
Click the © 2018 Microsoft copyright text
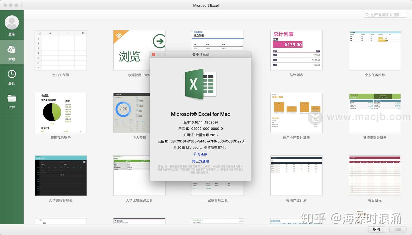click(x=201, y=148)
